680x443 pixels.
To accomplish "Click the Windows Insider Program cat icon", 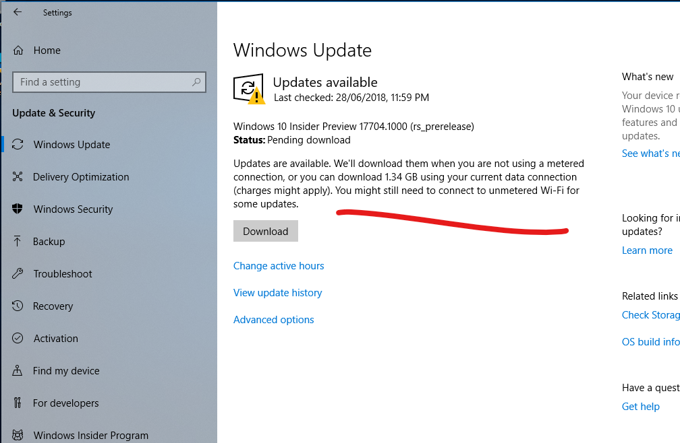I will pos(18,435).
